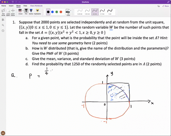Open the Eraser options dropdown arrow

click(x=23, y=11)
